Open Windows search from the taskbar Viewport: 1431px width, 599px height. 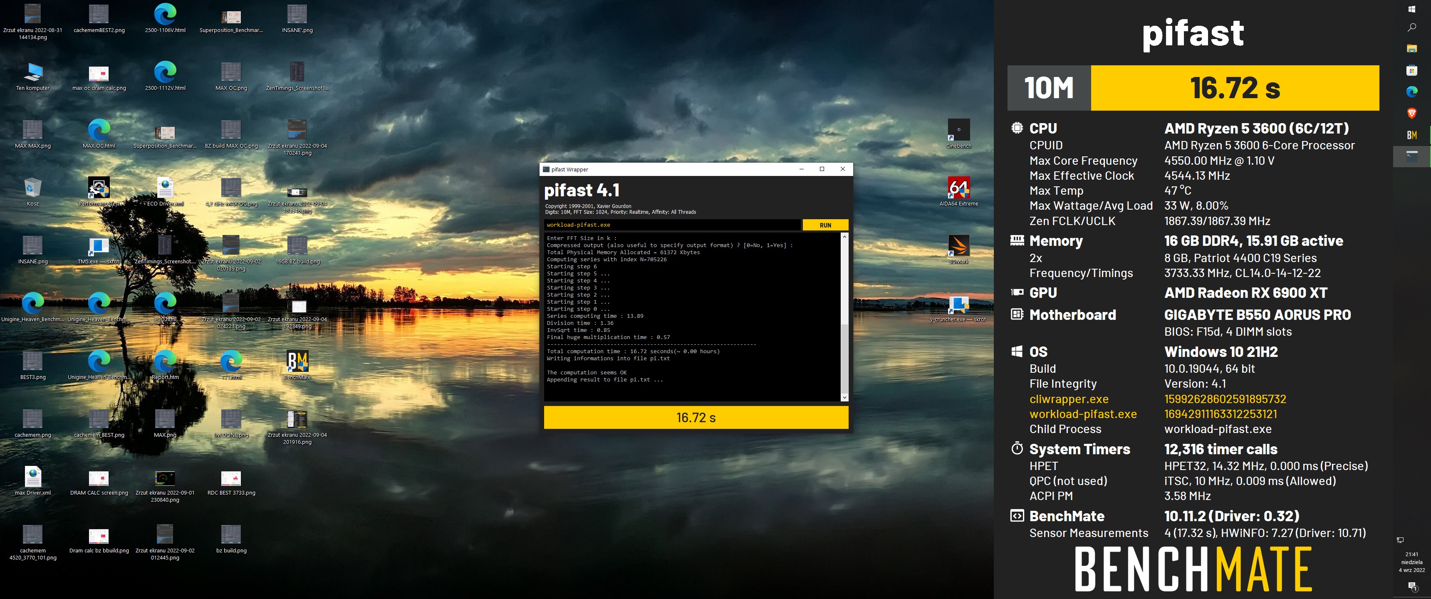coord(1411,27)
